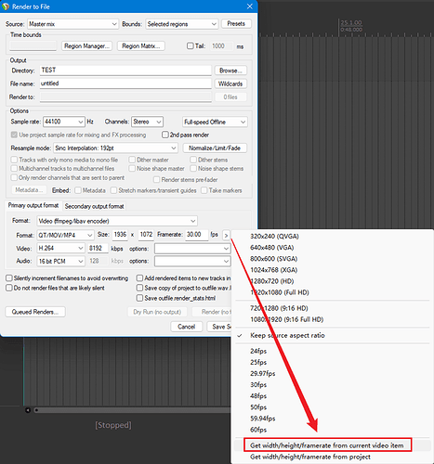Viewport: 434px width, 464px height.
Task: Expand the Source Master mix dropdown
Action: tap(72, 24)
